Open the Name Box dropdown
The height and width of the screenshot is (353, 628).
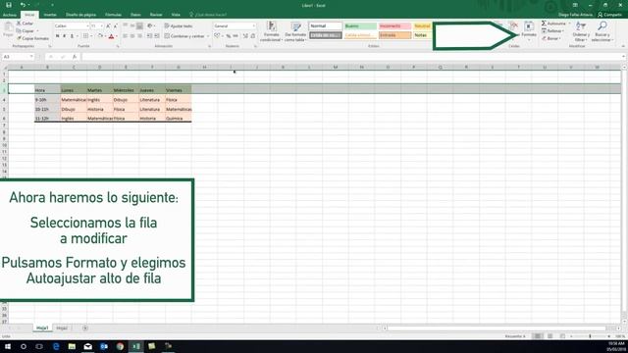pyautogui.click(x=31, y=57)
